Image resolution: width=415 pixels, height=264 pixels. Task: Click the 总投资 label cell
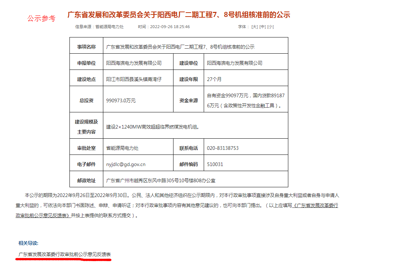[86, 99]
